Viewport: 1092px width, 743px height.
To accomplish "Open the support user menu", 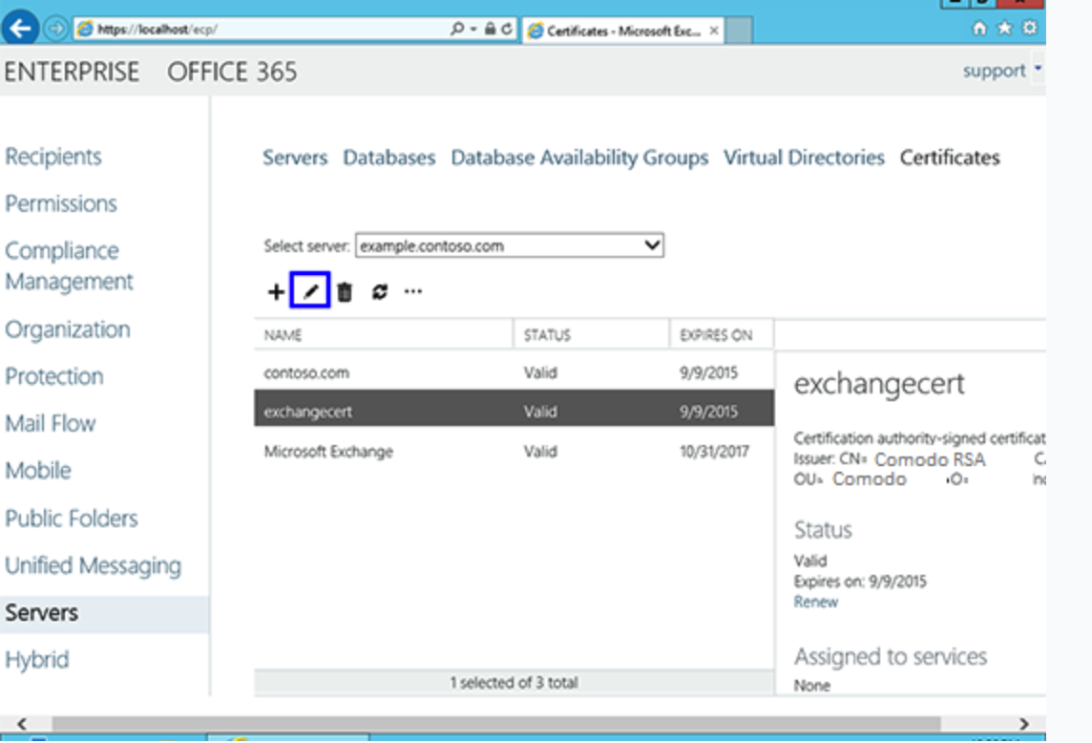I will [1001, 71].
